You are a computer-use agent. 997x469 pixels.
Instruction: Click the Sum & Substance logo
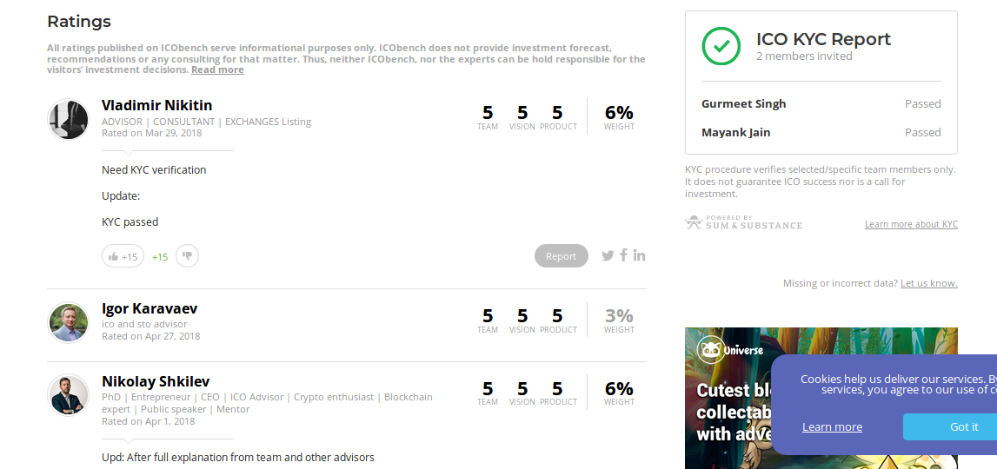point(744,222)
